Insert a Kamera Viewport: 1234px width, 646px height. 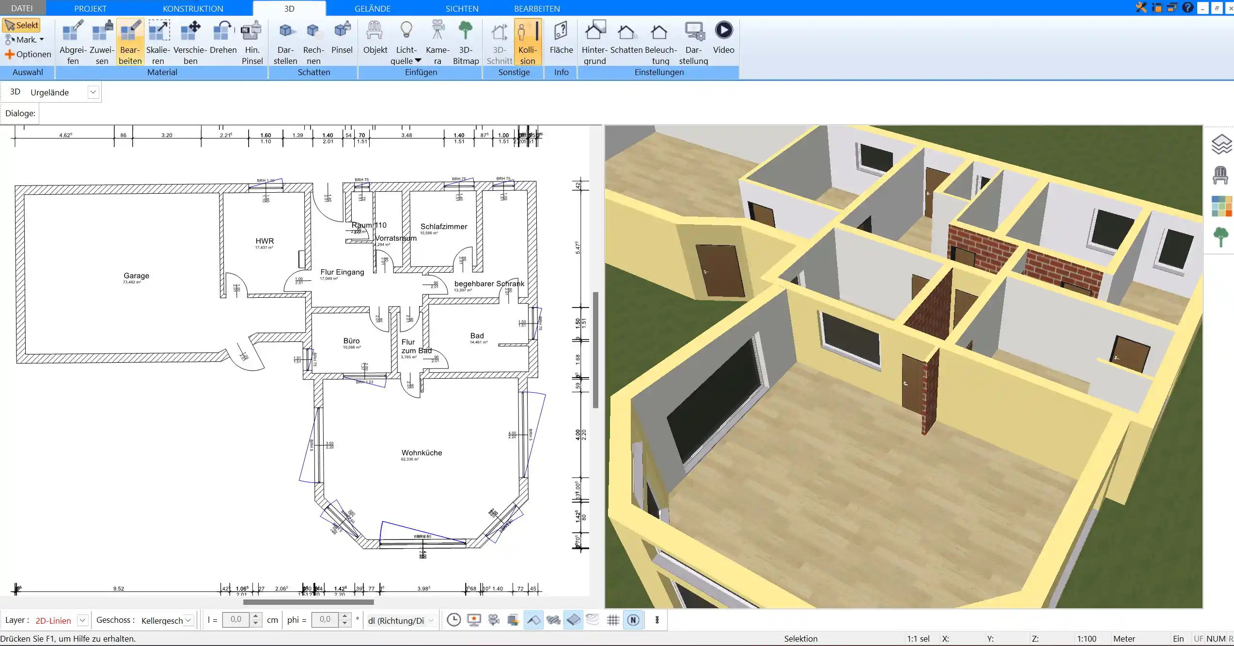click(x=437, y=42)
